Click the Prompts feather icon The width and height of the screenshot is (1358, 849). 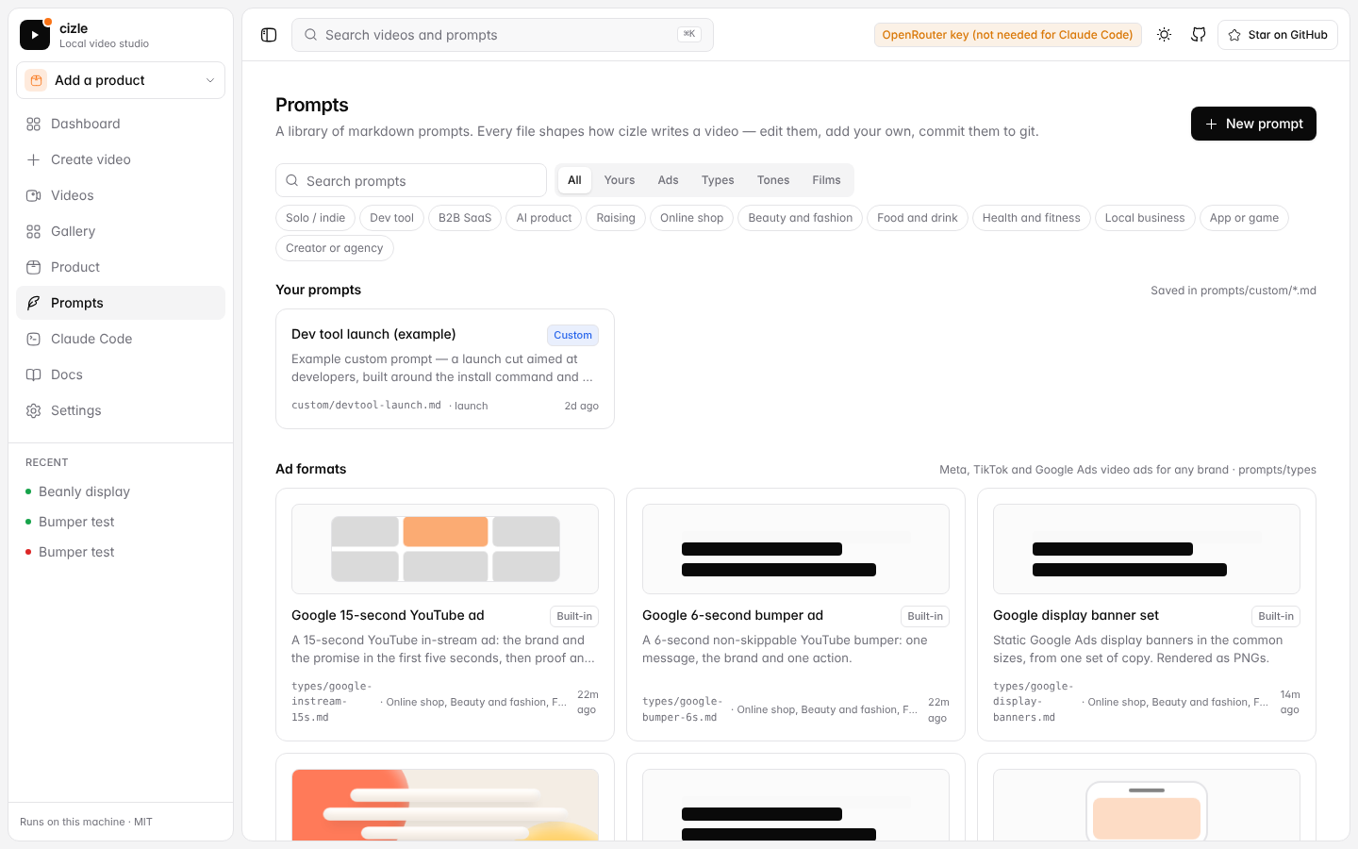34,303
